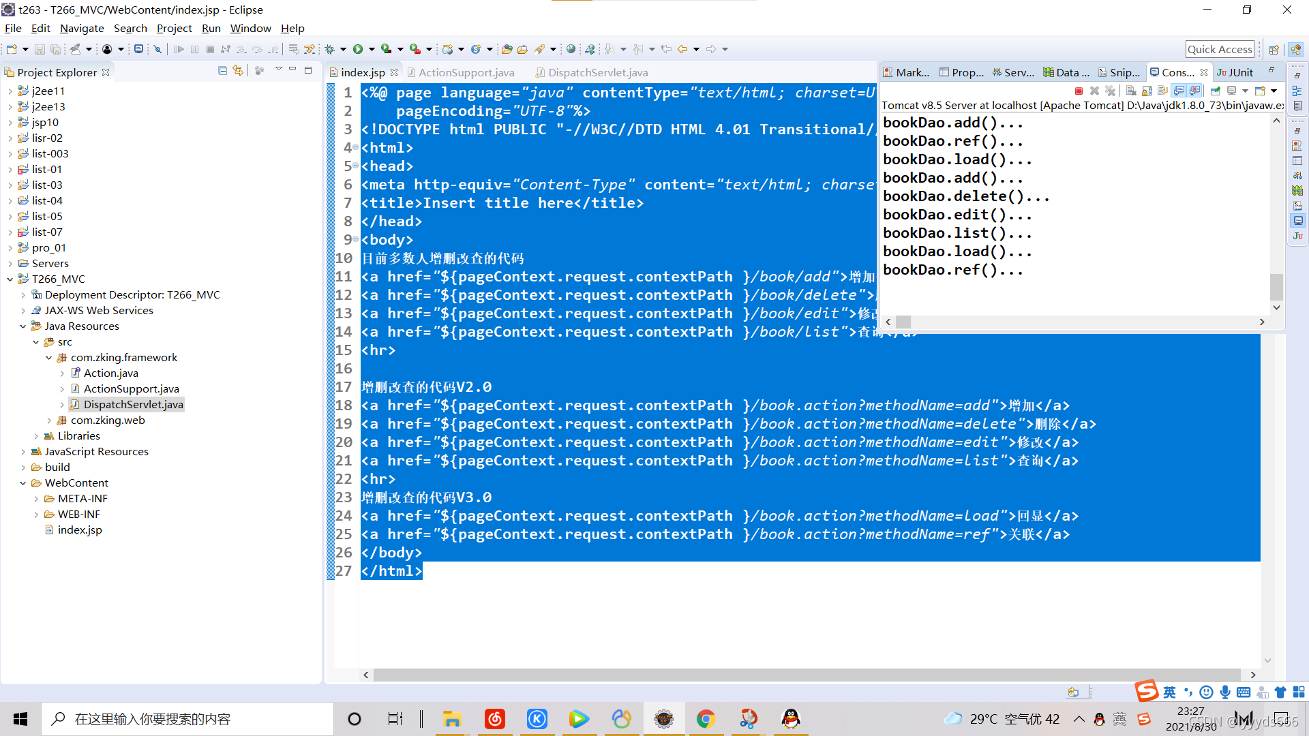1309x736 pixels.
Task: Toggle Show Console When Standard Out Changes
Action: pyautogui.click(x=1179, y=91)
